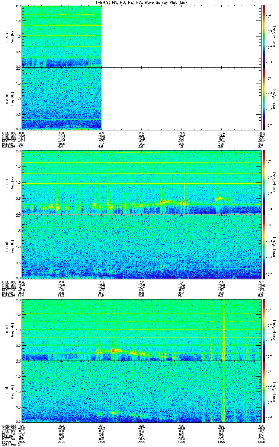
Task: Click the THA B-perpendicular PSD color bar
Action: pyautogui.click(x=264, y=36)
